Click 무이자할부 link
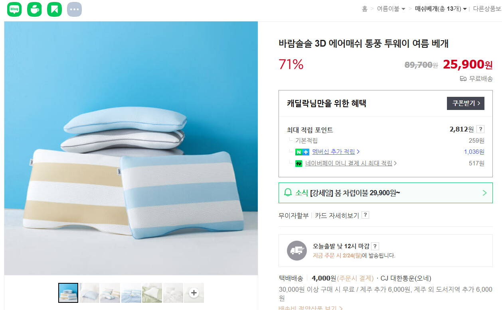This screenshot has height=310, width=502. click(294, 216)
